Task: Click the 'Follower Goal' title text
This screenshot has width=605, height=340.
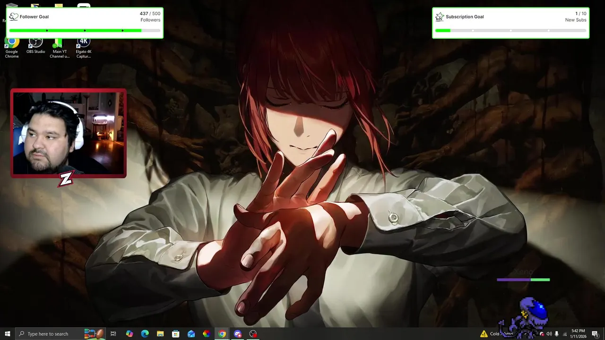Action: click(x=34, y=17)
